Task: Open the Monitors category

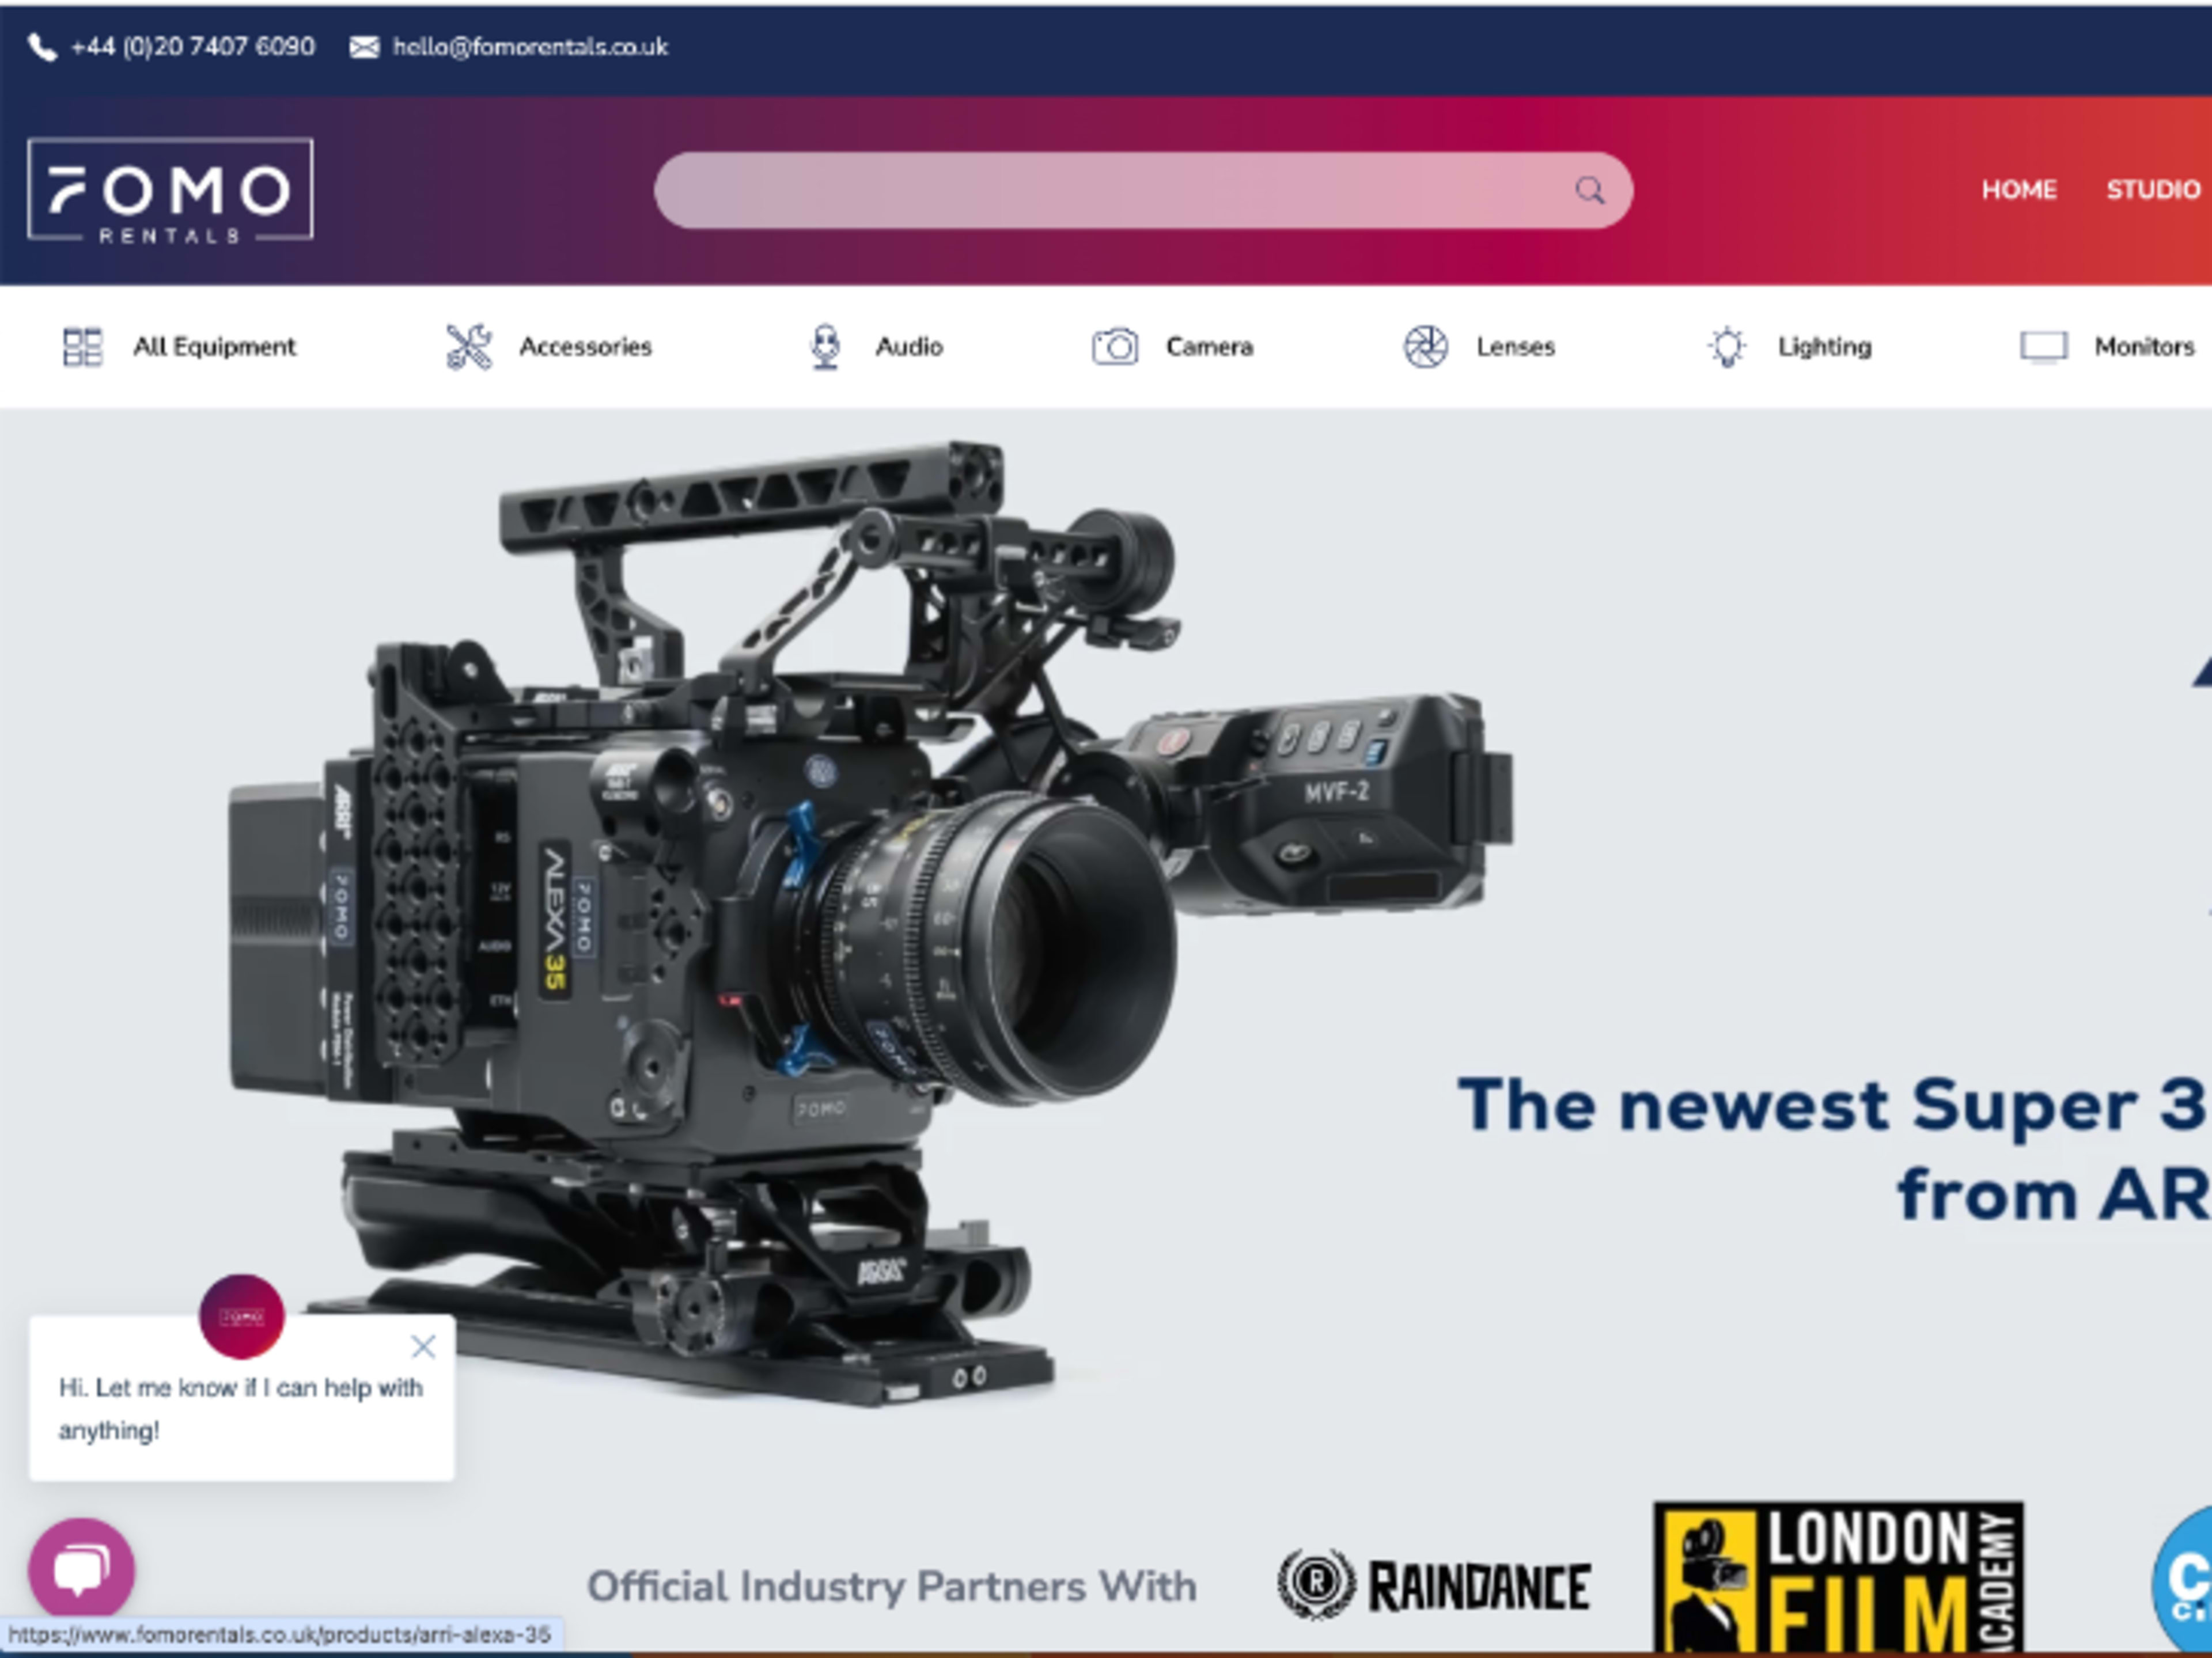Action: click(2144, 347)
